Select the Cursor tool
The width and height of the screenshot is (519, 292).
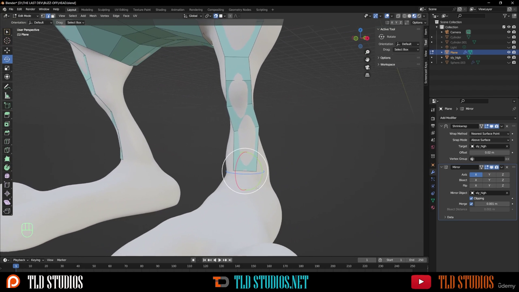point(7,41)
